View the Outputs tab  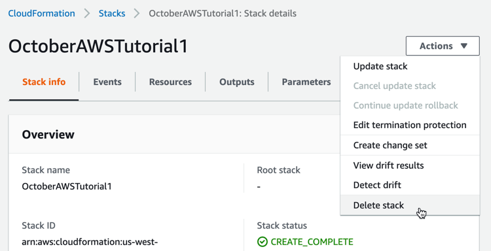pos(237,82)
